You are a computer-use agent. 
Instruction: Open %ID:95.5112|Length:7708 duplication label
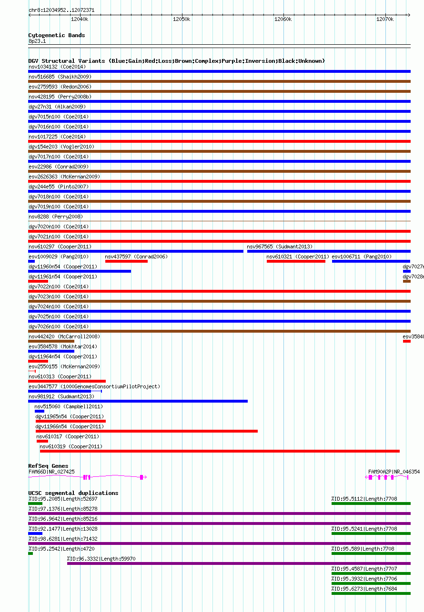(x=364, y=499)
